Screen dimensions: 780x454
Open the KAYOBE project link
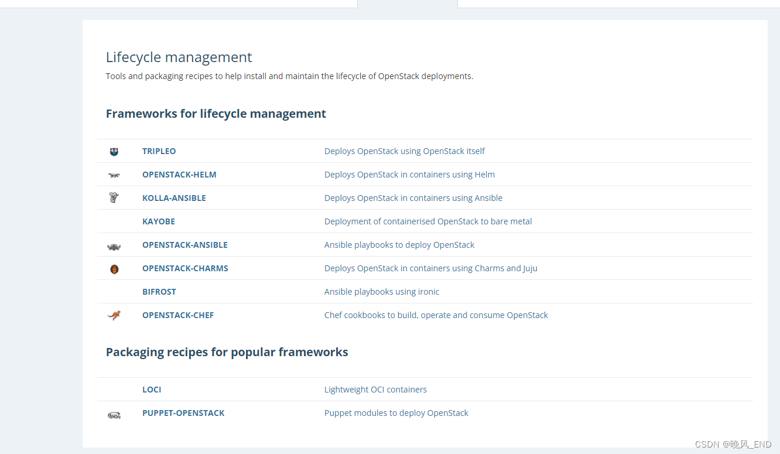(159, 221)
